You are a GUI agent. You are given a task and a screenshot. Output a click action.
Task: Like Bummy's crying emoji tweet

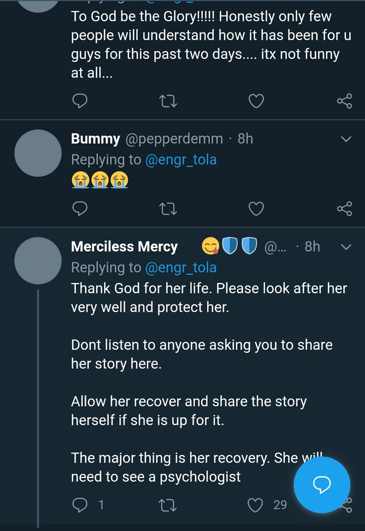pyautogui.click(x=256, y=208)
